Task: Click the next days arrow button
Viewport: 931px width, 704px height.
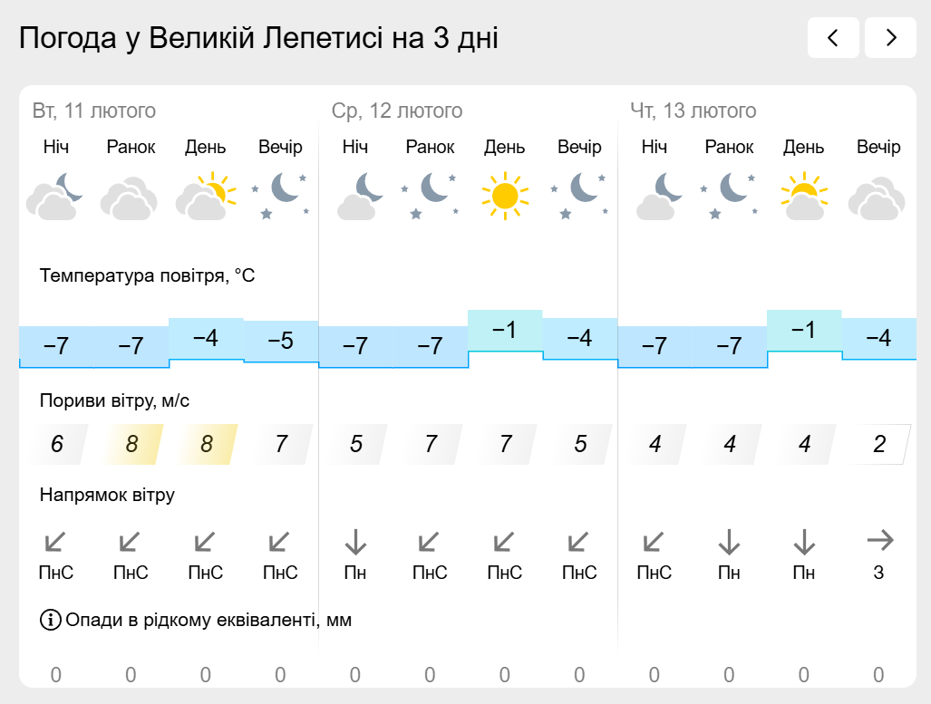Action: (x=890, y=38)
